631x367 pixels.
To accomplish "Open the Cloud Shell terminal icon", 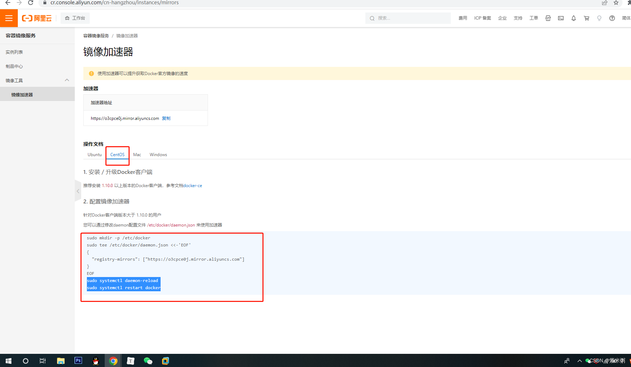I will 561,18.
